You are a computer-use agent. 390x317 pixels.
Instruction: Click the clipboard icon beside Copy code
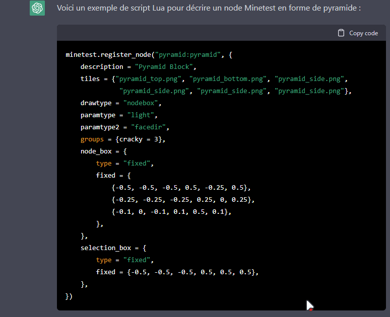pos(341,33)
